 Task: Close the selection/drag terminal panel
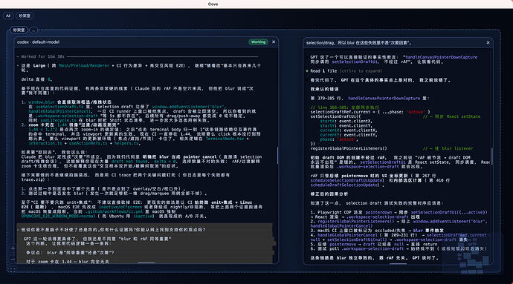coord(488,43)
